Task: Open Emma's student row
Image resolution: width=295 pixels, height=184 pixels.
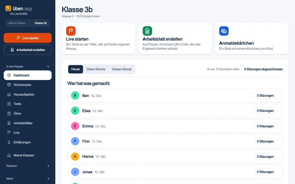Action: tap(175, 126)
